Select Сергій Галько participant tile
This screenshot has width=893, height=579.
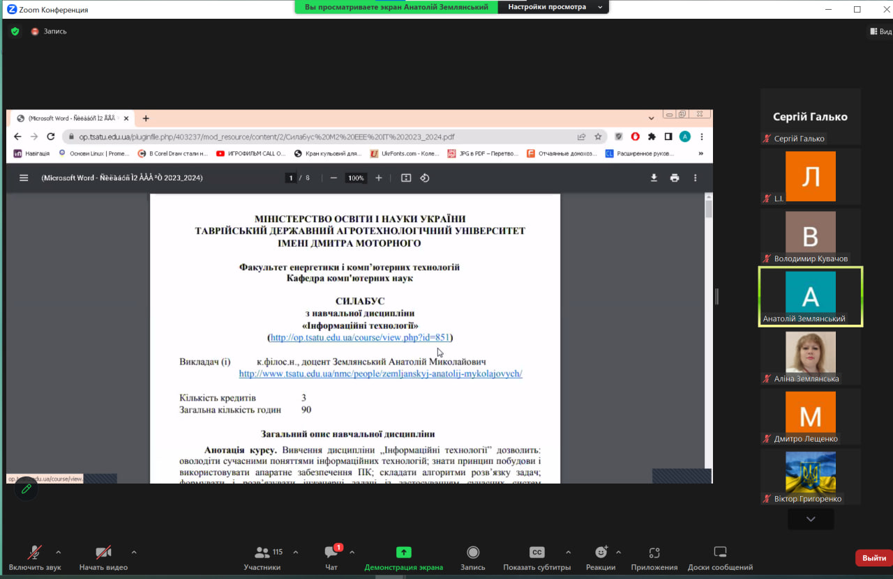810,117
